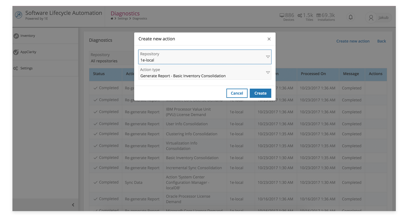Screen dimensions: 408x217
Task: Click the Jakub user name
Action: pos(384,18)
